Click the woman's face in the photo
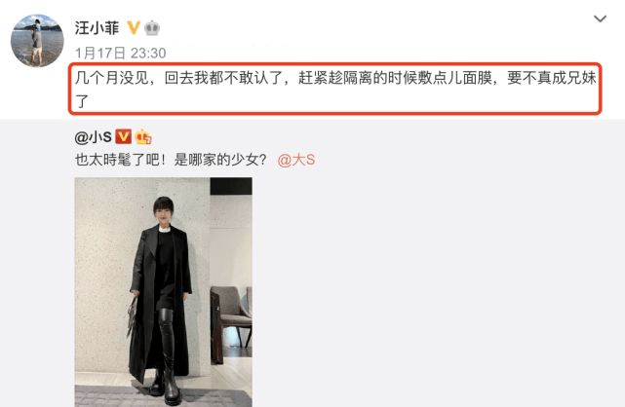The image size is (625, 407). click(x=164, y=214)
